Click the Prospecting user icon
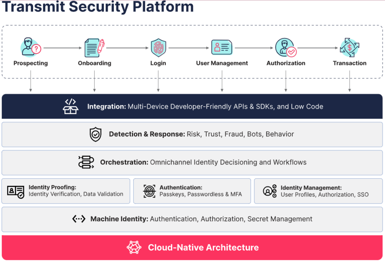Viewport: 385px width, 264px height. coord(30,46)
